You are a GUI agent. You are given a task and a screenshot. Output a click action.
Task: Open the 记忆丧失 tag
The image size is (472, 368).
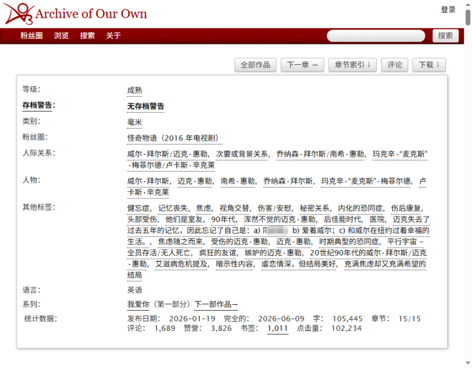[x=173, y=208]
